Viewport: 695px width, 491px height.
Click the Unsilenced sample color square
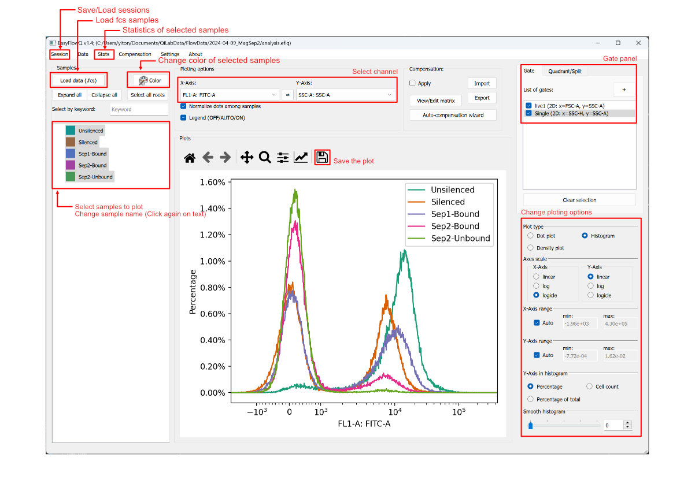click(x=71, y=131)
